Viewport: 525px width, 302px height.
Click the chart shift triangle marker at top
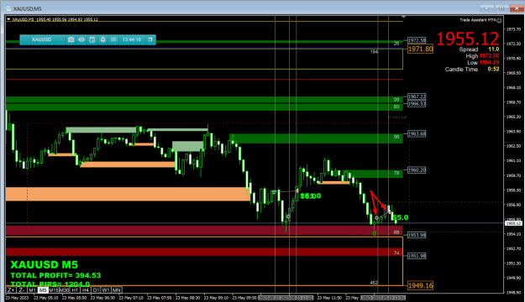point(403,17)
